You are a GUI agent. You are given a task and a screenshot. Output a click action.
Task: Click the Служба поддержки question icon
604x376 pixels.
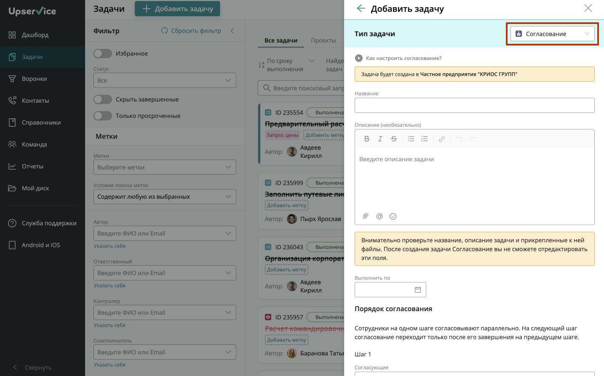[12, 223]
